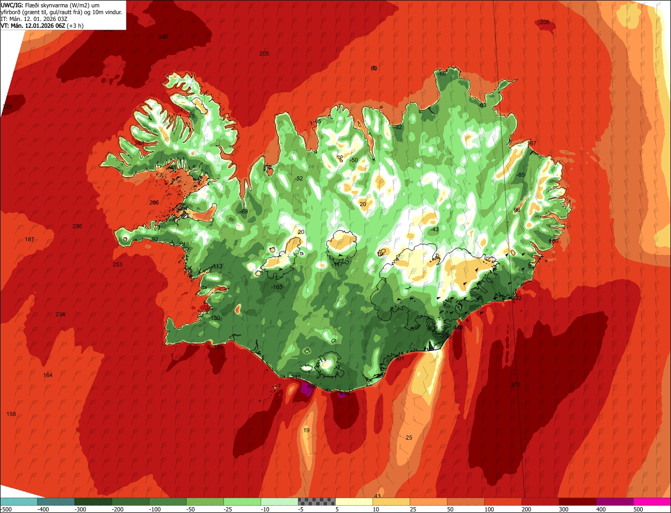This screenshot has width=671, height=513.
Task: Click the legend swatch between -100 and -50
Action: [x=167, y=501]
